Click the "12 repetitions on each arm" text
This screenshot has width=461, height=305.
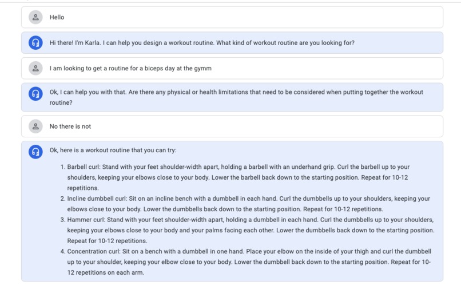pyautogui.click(x=106, y=272)
